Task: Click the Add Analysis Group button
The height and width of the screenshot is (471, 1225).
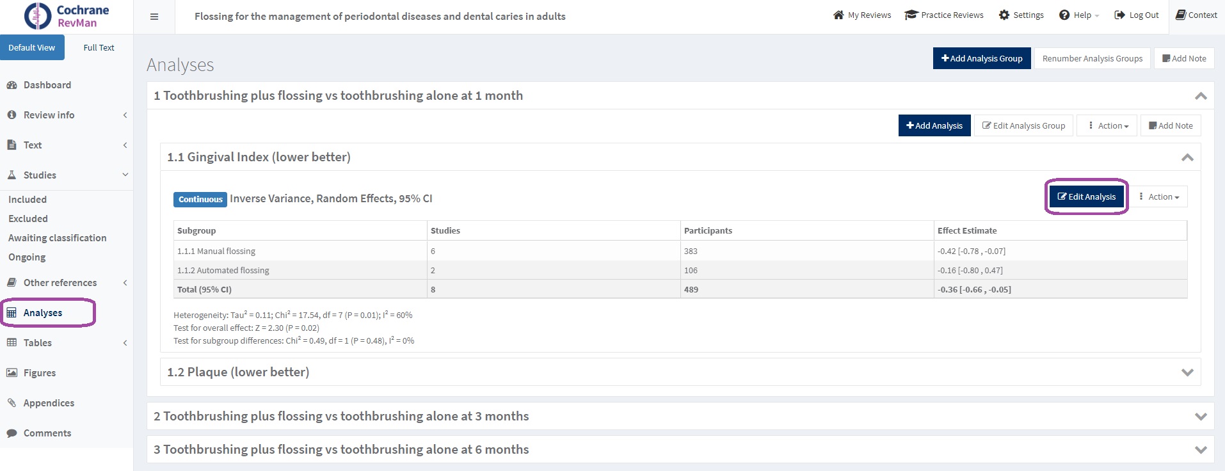Action: [981, 58]
